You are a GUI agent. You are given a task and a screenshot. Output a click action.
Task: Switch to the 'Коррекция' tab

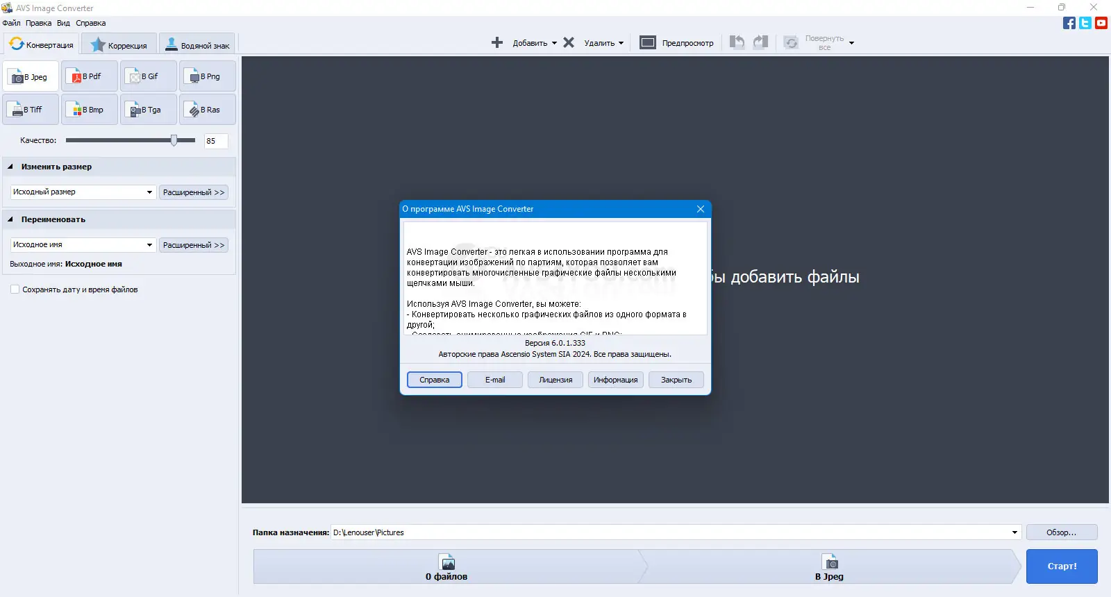point(119,45)
